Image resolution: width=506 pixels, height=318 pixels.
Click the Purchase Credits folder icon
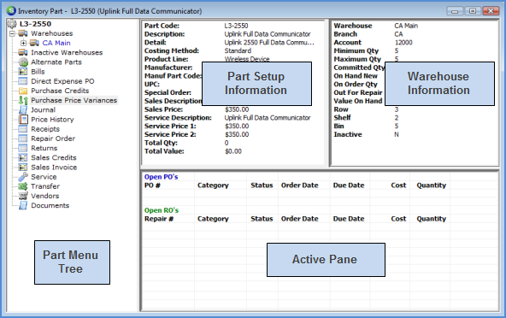click(22, 91)
